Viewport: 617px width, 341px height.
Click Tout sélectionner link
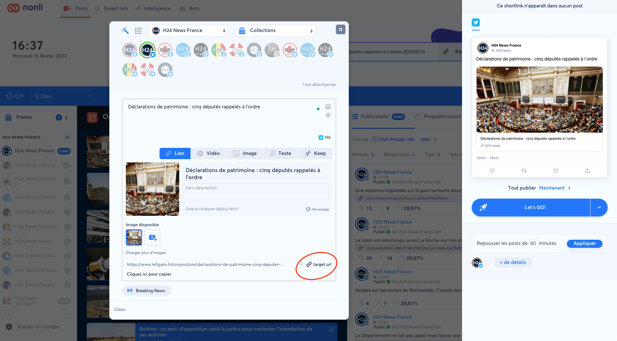pos(319,84)
